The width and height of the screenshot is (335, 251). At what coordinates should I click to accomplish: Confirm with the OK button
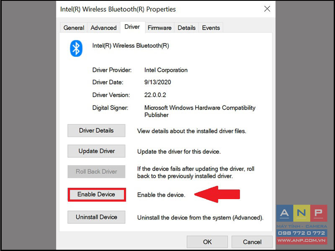[x=207, y=242]
